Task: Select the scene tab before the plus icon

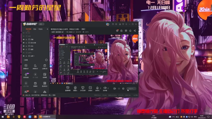Action: pos(41,29)
